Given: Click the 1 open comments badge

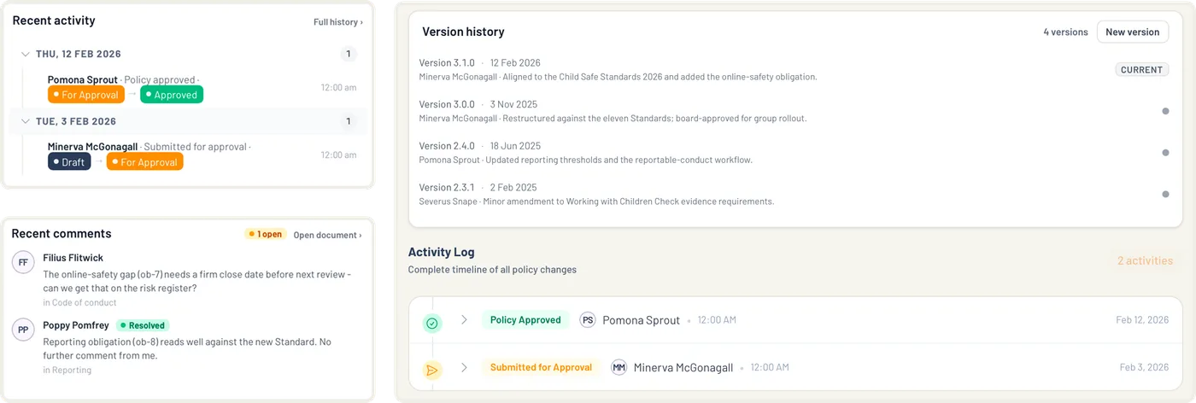Looking at the screenshot, I should click(266, 234).
